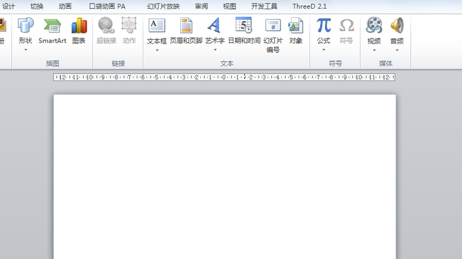Open the 音频 audio dropdown arrow
Screen dimensions: 462x259
coord(397,50)
